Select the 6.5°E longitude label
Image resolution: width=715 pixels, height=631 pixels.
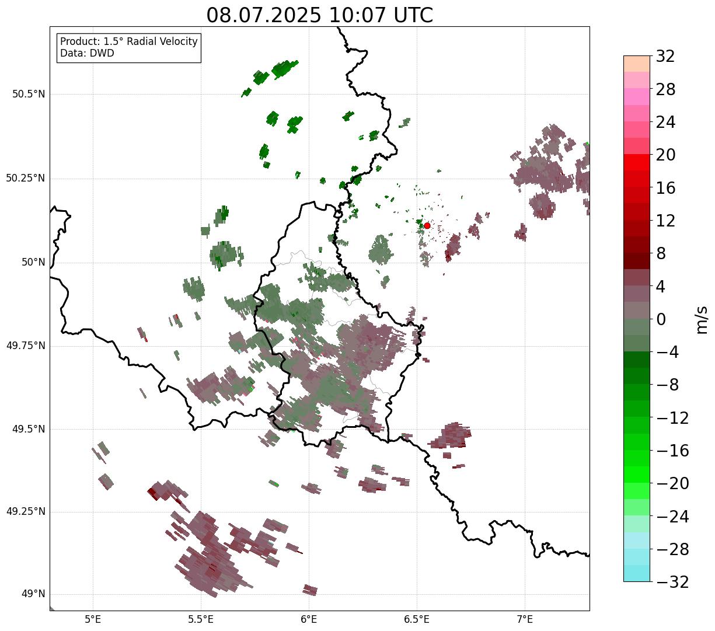click(x=417, y=619)
